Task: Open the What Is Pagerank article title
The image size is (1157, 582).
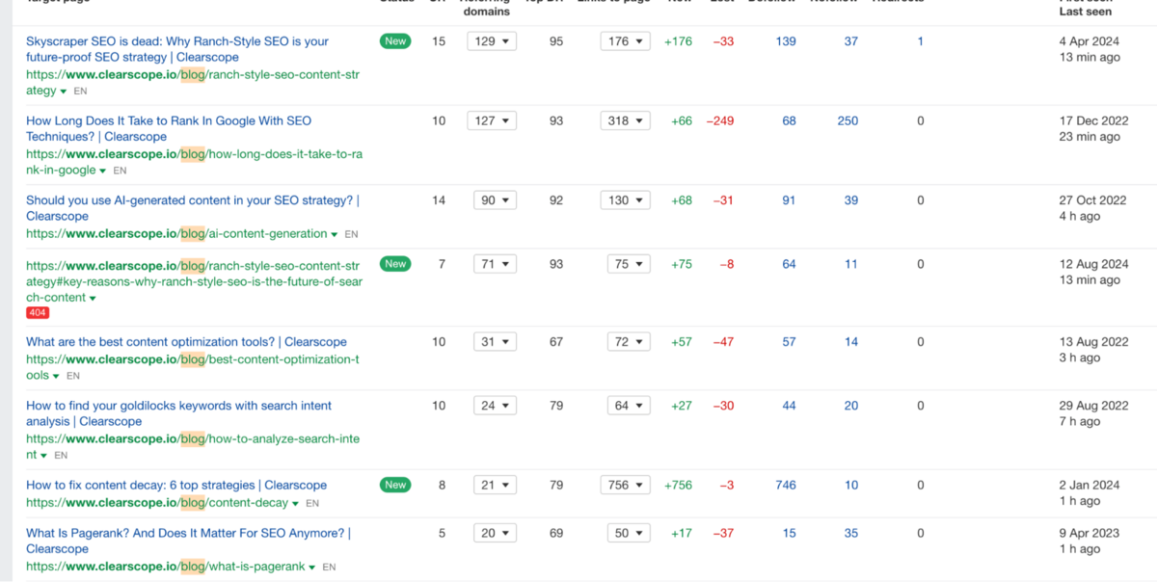Action: point(188,533)
